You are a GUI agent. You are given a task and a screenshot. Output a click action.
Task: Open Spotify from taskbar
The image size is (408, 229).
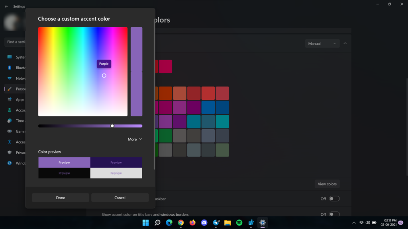[239, 223]
